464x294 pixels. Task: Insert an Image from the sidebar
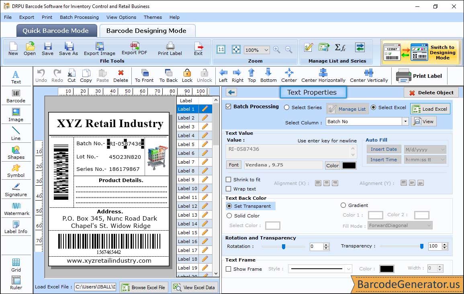pyautogui.click(x=16, y=115)
